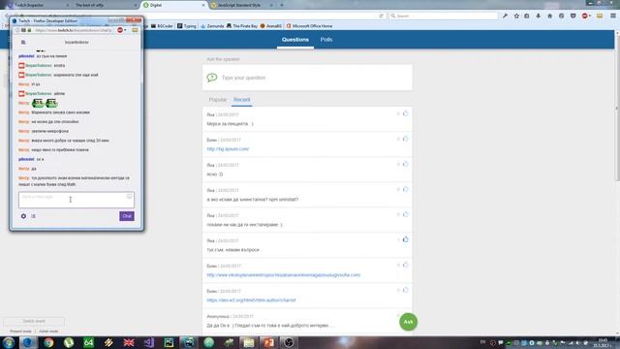The height and width of the screenshot is (349, 620).
Task: Bookmark this page with the star icon
Action: tap(516, 16)
